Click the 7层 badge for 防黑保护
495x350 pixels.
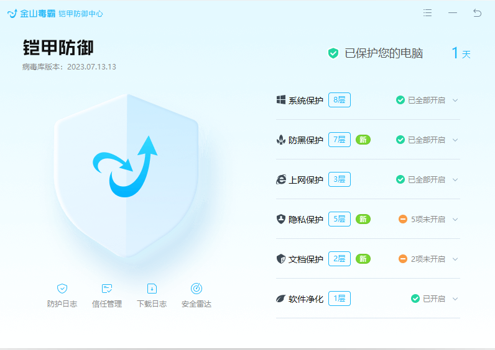340,140
